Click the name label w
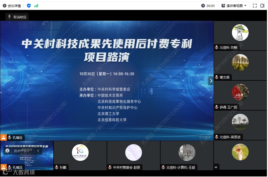This screenshot has height=177, width=268. pyautogui.click(x=216, y=167)
